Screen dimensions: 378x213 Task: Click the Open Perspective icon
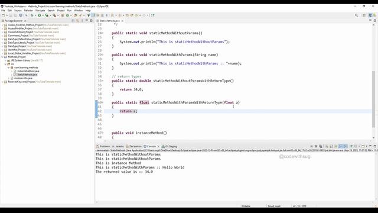tap(364, 15)
